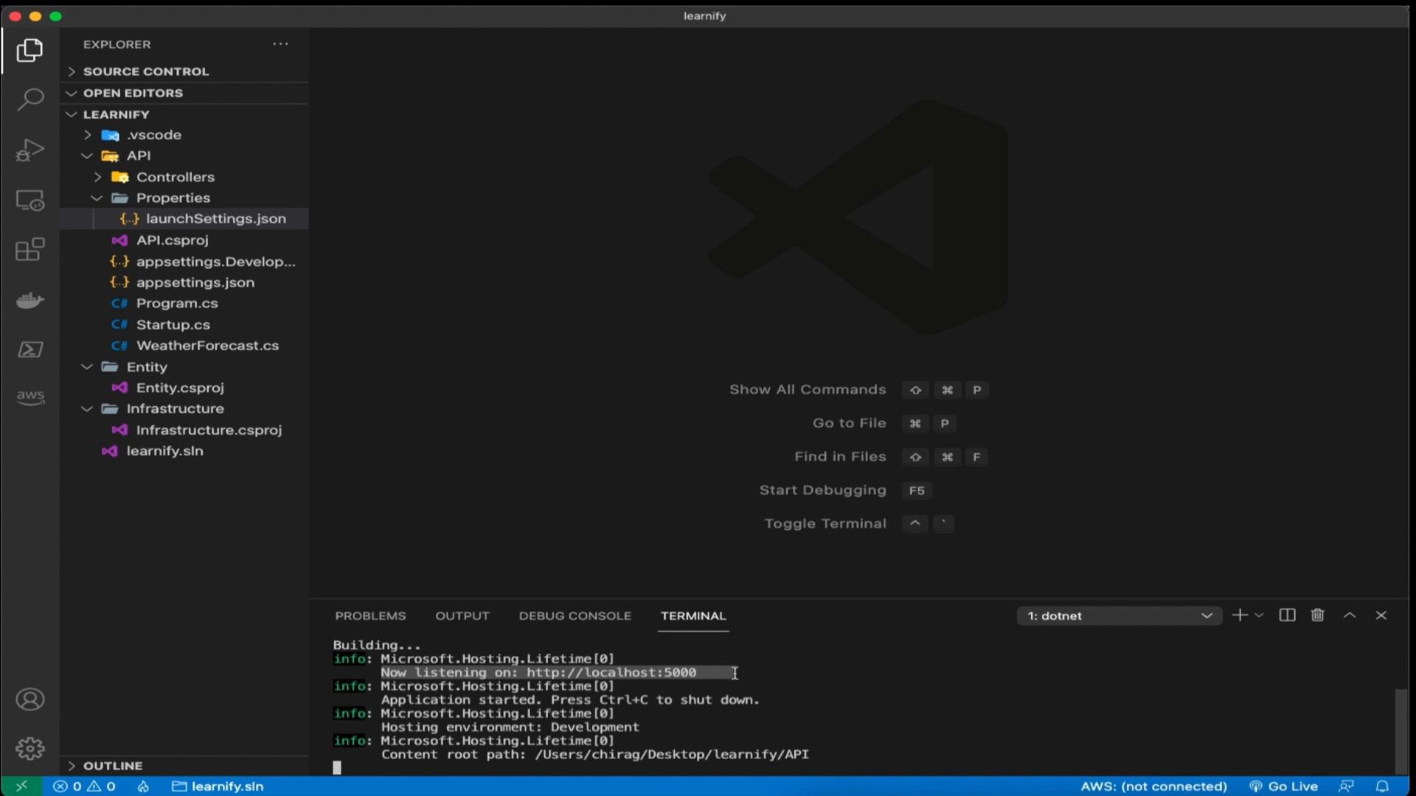Open the Search view in the activity bar
The width and height of the screenshot is (1416, 796).
pyautogui.click(x=29, y=99)
